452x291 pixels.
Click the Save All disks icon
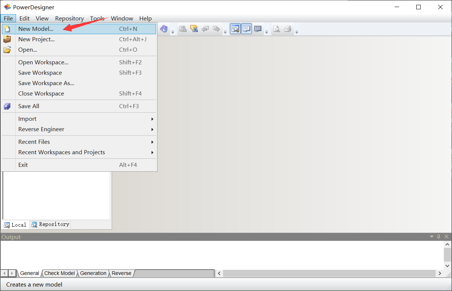pos(7,106)
